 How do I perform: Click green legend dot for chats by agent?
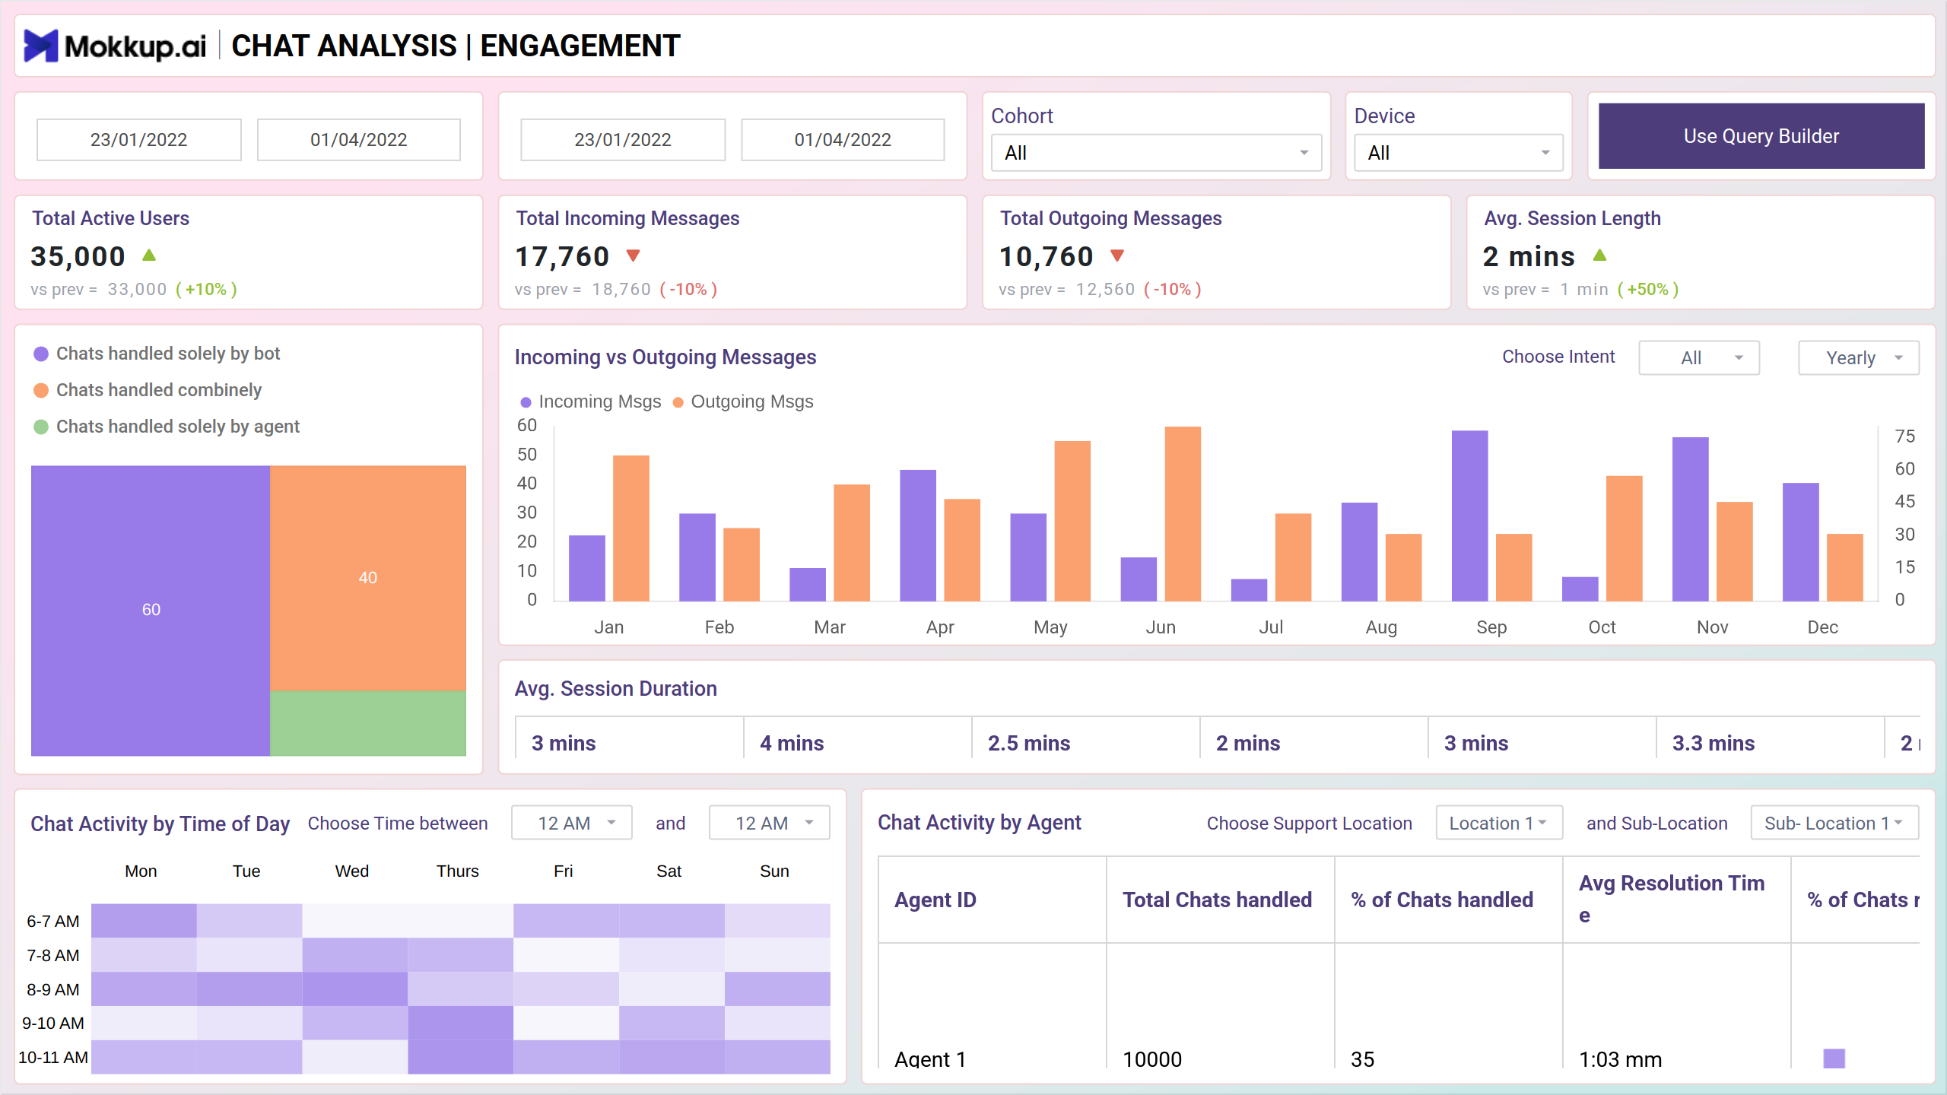(x=41, y=427)
